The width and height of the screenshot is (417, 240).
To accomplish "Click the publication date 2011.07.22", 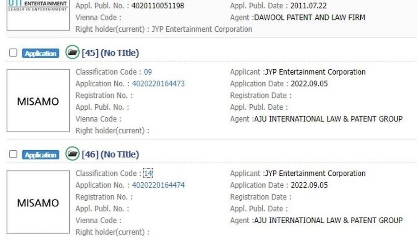I will tap(308, 6).
